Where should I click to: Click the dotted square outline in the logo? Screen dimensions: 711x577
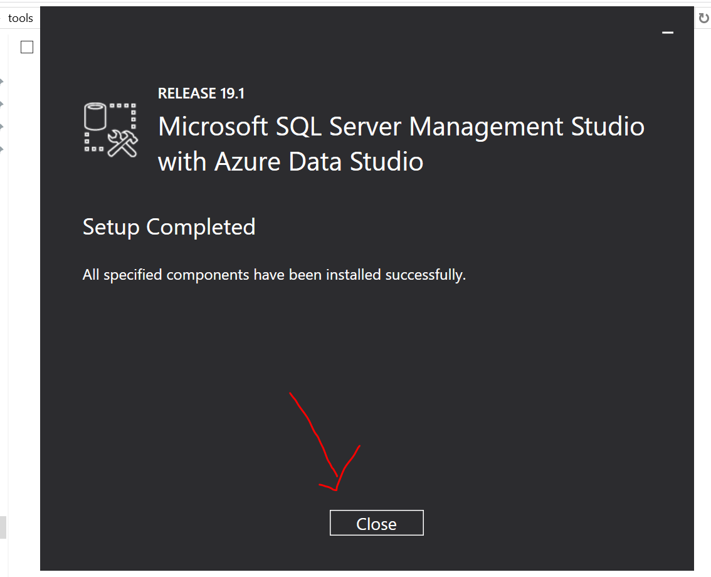(110, 127)
